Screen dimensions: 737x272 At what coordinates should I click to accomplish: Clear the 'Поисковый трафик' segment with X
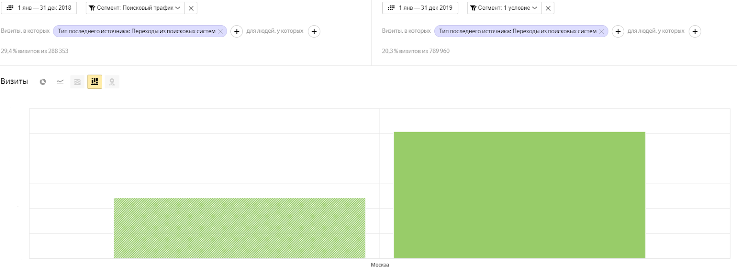tap(191, 8)
